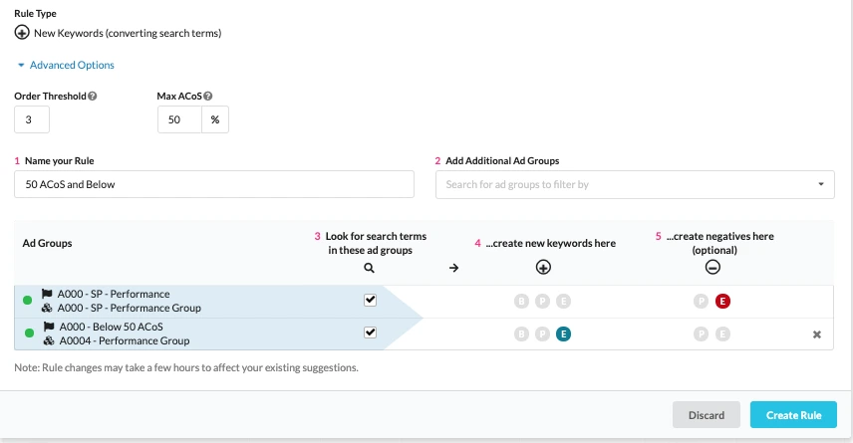Screen dimensions: 853x443
Task: Click the Max ACoS help icon
Action: click(x=208, y=97)
